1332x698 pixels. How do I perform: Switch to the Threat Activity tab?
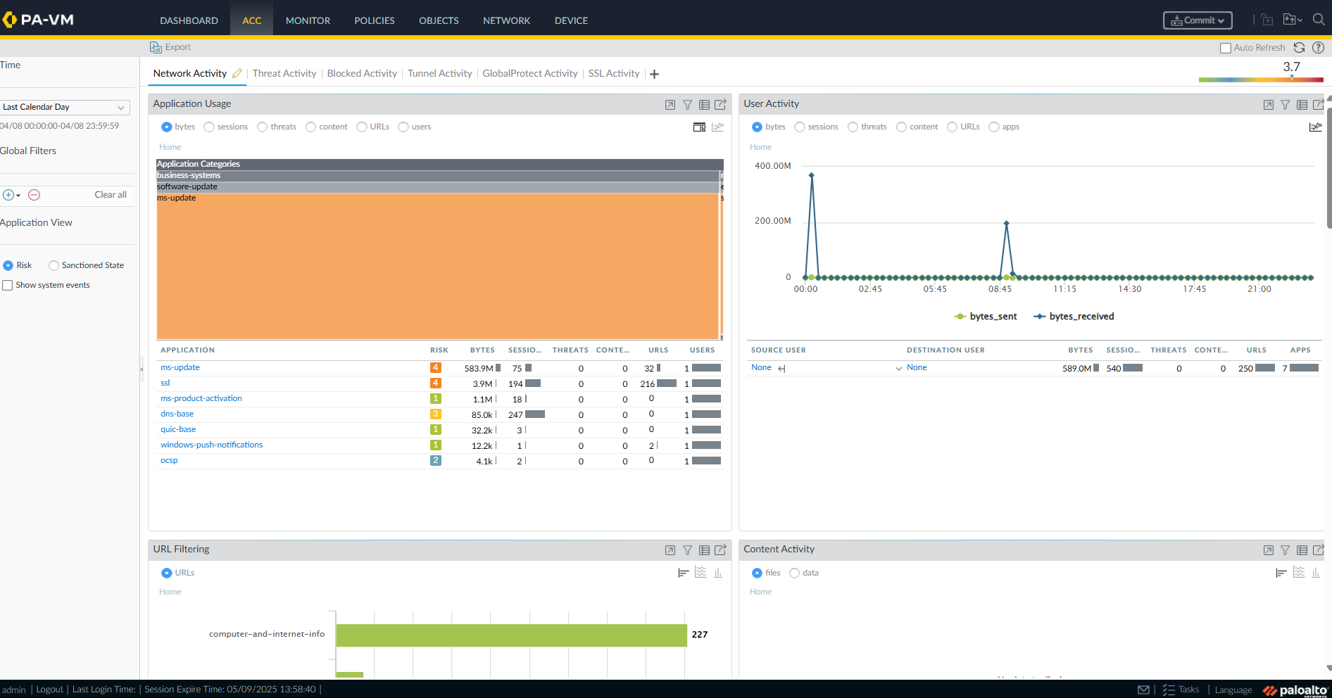coord(284,74)
